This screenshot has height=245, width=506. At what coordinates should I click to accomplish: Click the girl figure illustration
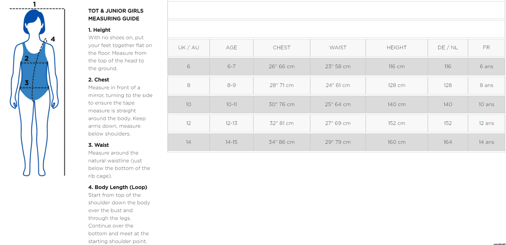coord(34,93)
